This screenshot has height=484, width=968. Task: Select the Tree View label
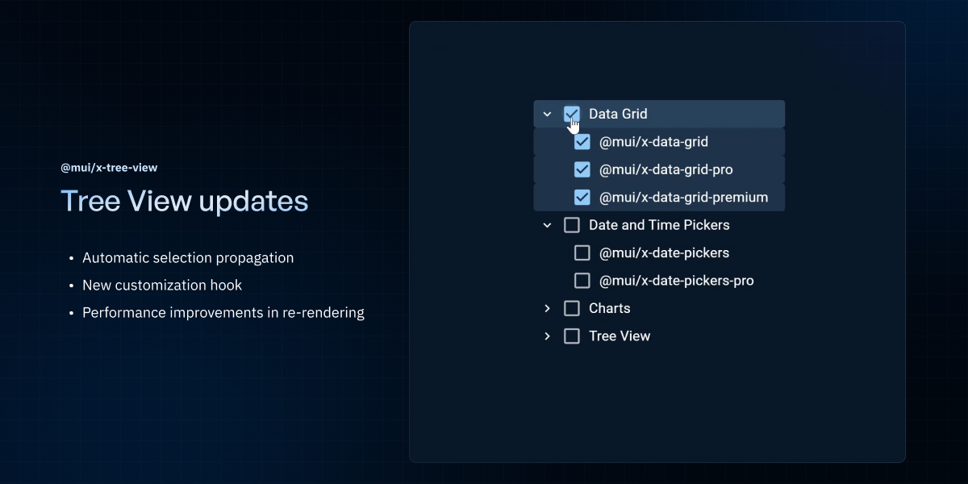click(620, 336)
